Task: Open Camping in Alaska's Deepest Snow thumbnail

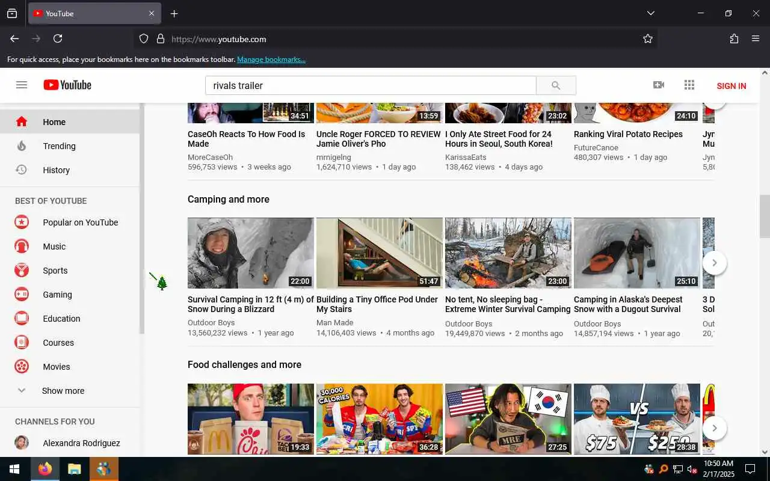Action: [637, 253]
